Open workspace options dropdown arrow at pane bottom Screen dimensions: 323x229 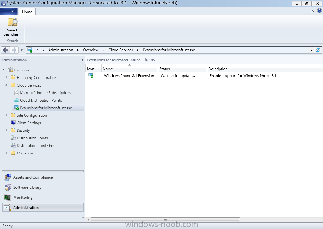pyautogui.click(x=83, y=217)
